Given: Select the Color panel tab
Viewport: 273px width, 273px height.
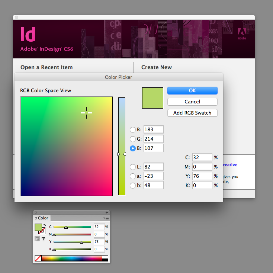Looking at the screenshot, I should point(43,218).
